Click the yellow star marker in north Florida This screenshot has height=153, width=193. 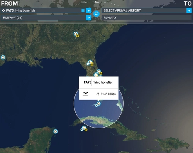point(92,64)
